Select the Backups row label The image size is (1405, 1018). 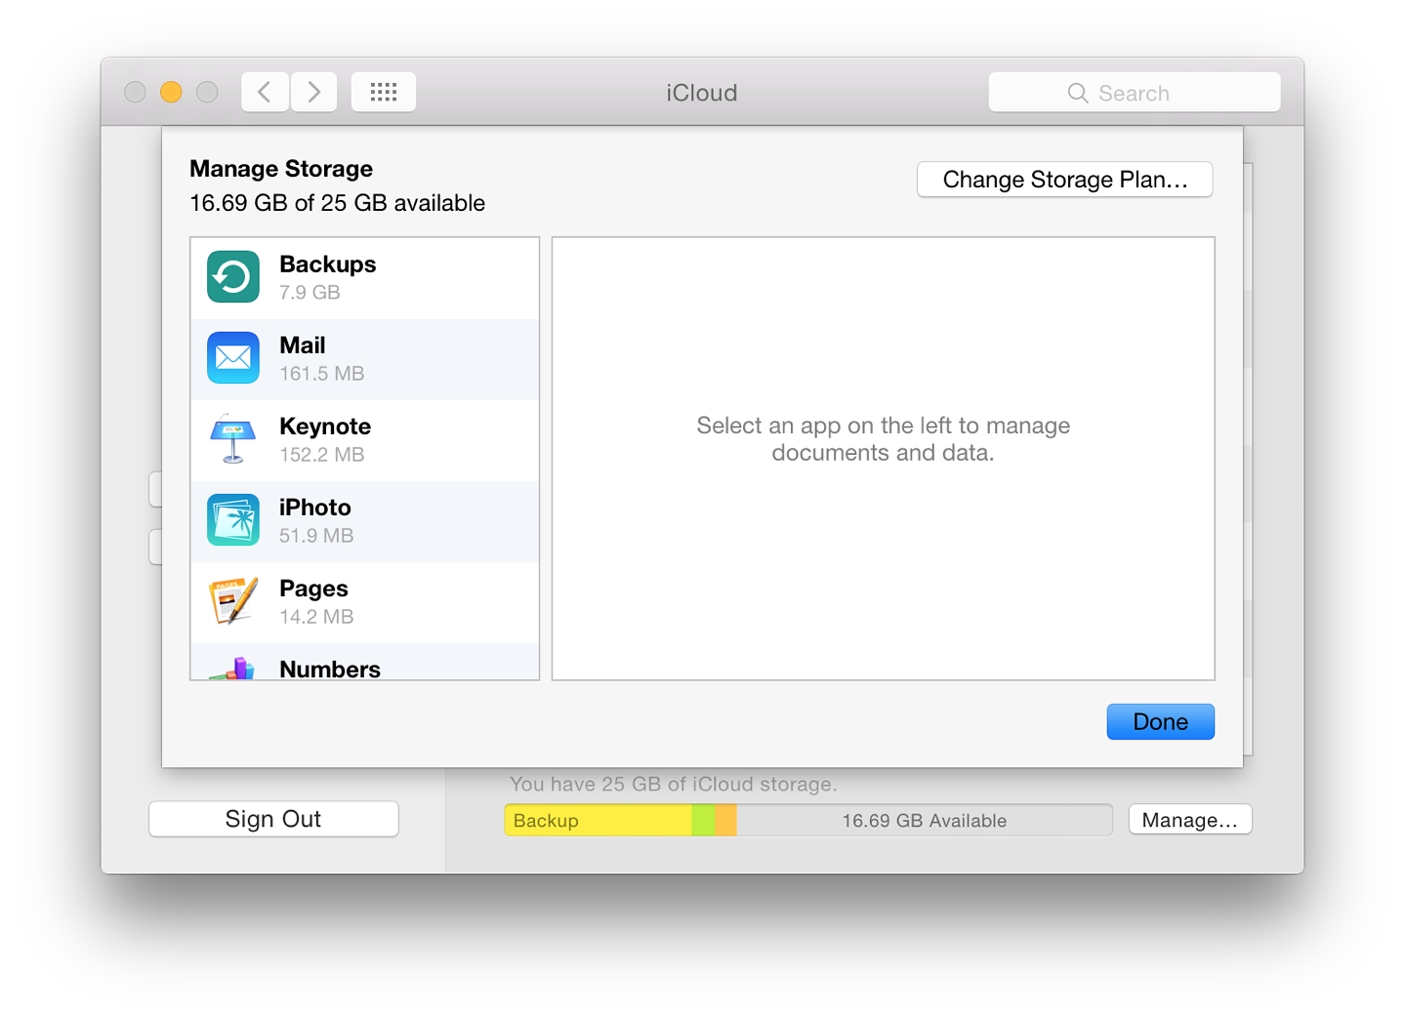327,265
